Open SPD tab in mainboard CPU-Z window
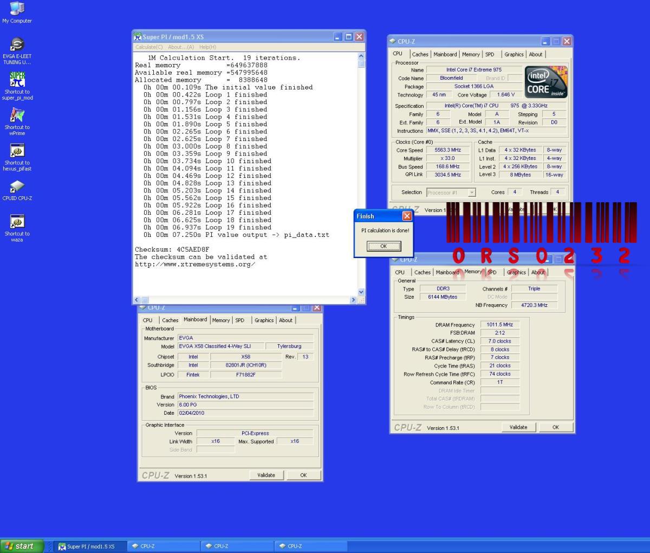 pyautogui.click(x=240, y=320)
